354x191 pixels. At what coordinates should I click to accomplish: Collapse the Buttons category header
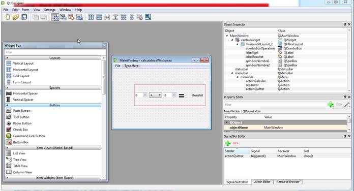[53, 105]
